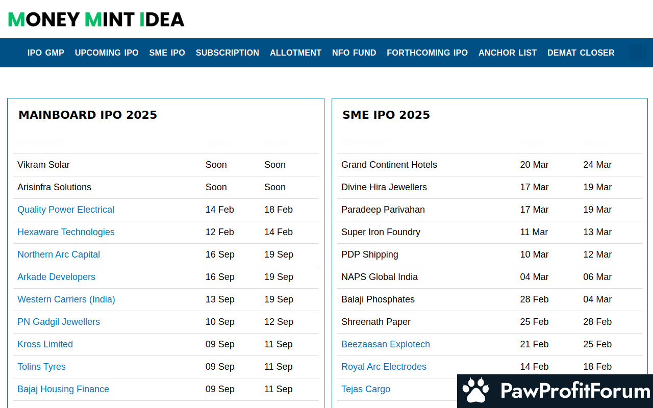Click NAPS Global India company name

[x=380, y=277]
